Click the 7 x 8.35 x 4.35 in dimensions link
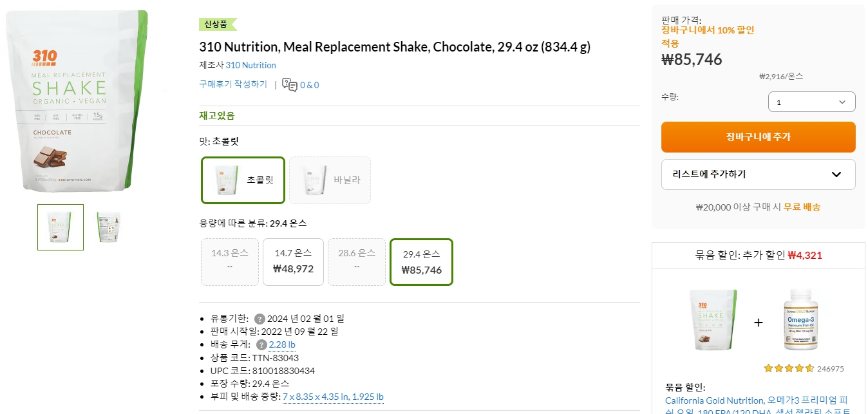The height and width of the screenshot is (414, 868). coord(333,397)
